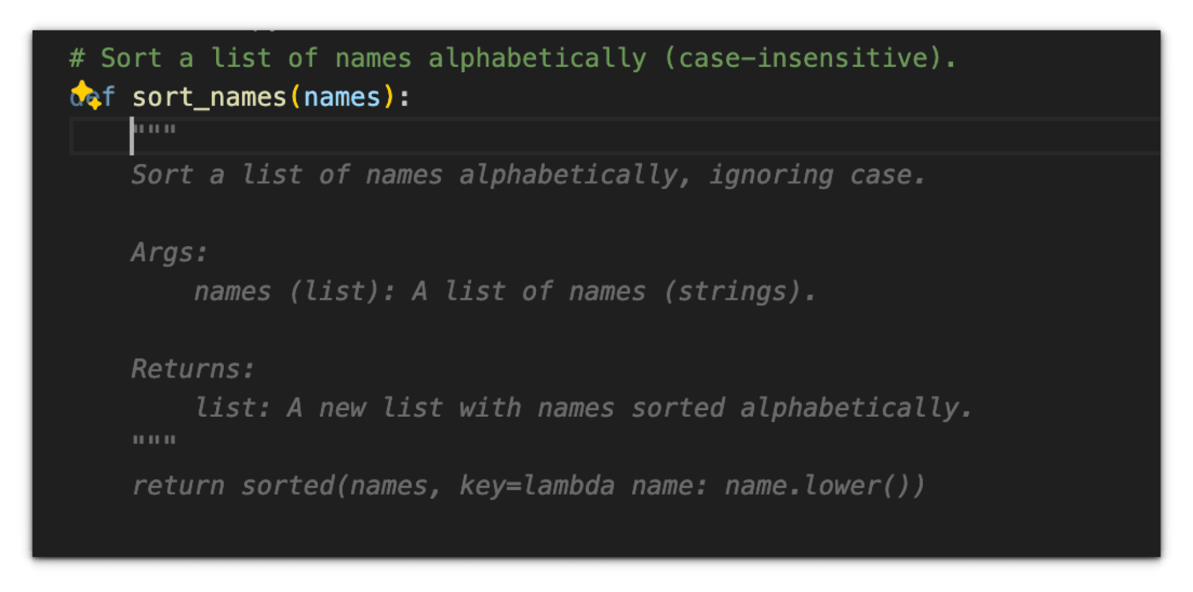Click the name.lower() expression
This screenshot has height=592, width=1193.
pyautogui.click(x=824, y=486)
